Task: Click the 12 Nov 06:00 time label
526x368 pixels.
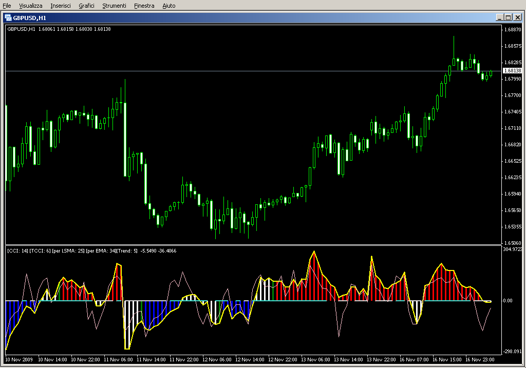Action: (217, 360)
